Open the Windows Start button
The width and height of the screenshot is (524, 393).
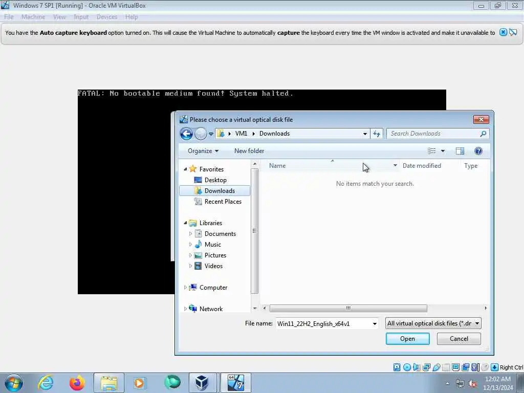[14, 383]
